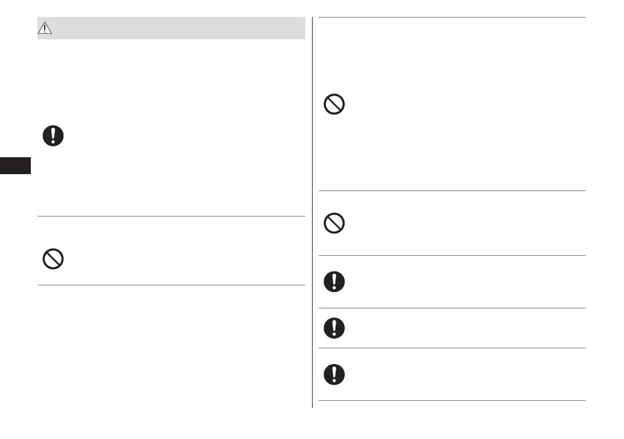Click the topmost prohibition icon in right column

click(334, 105)
